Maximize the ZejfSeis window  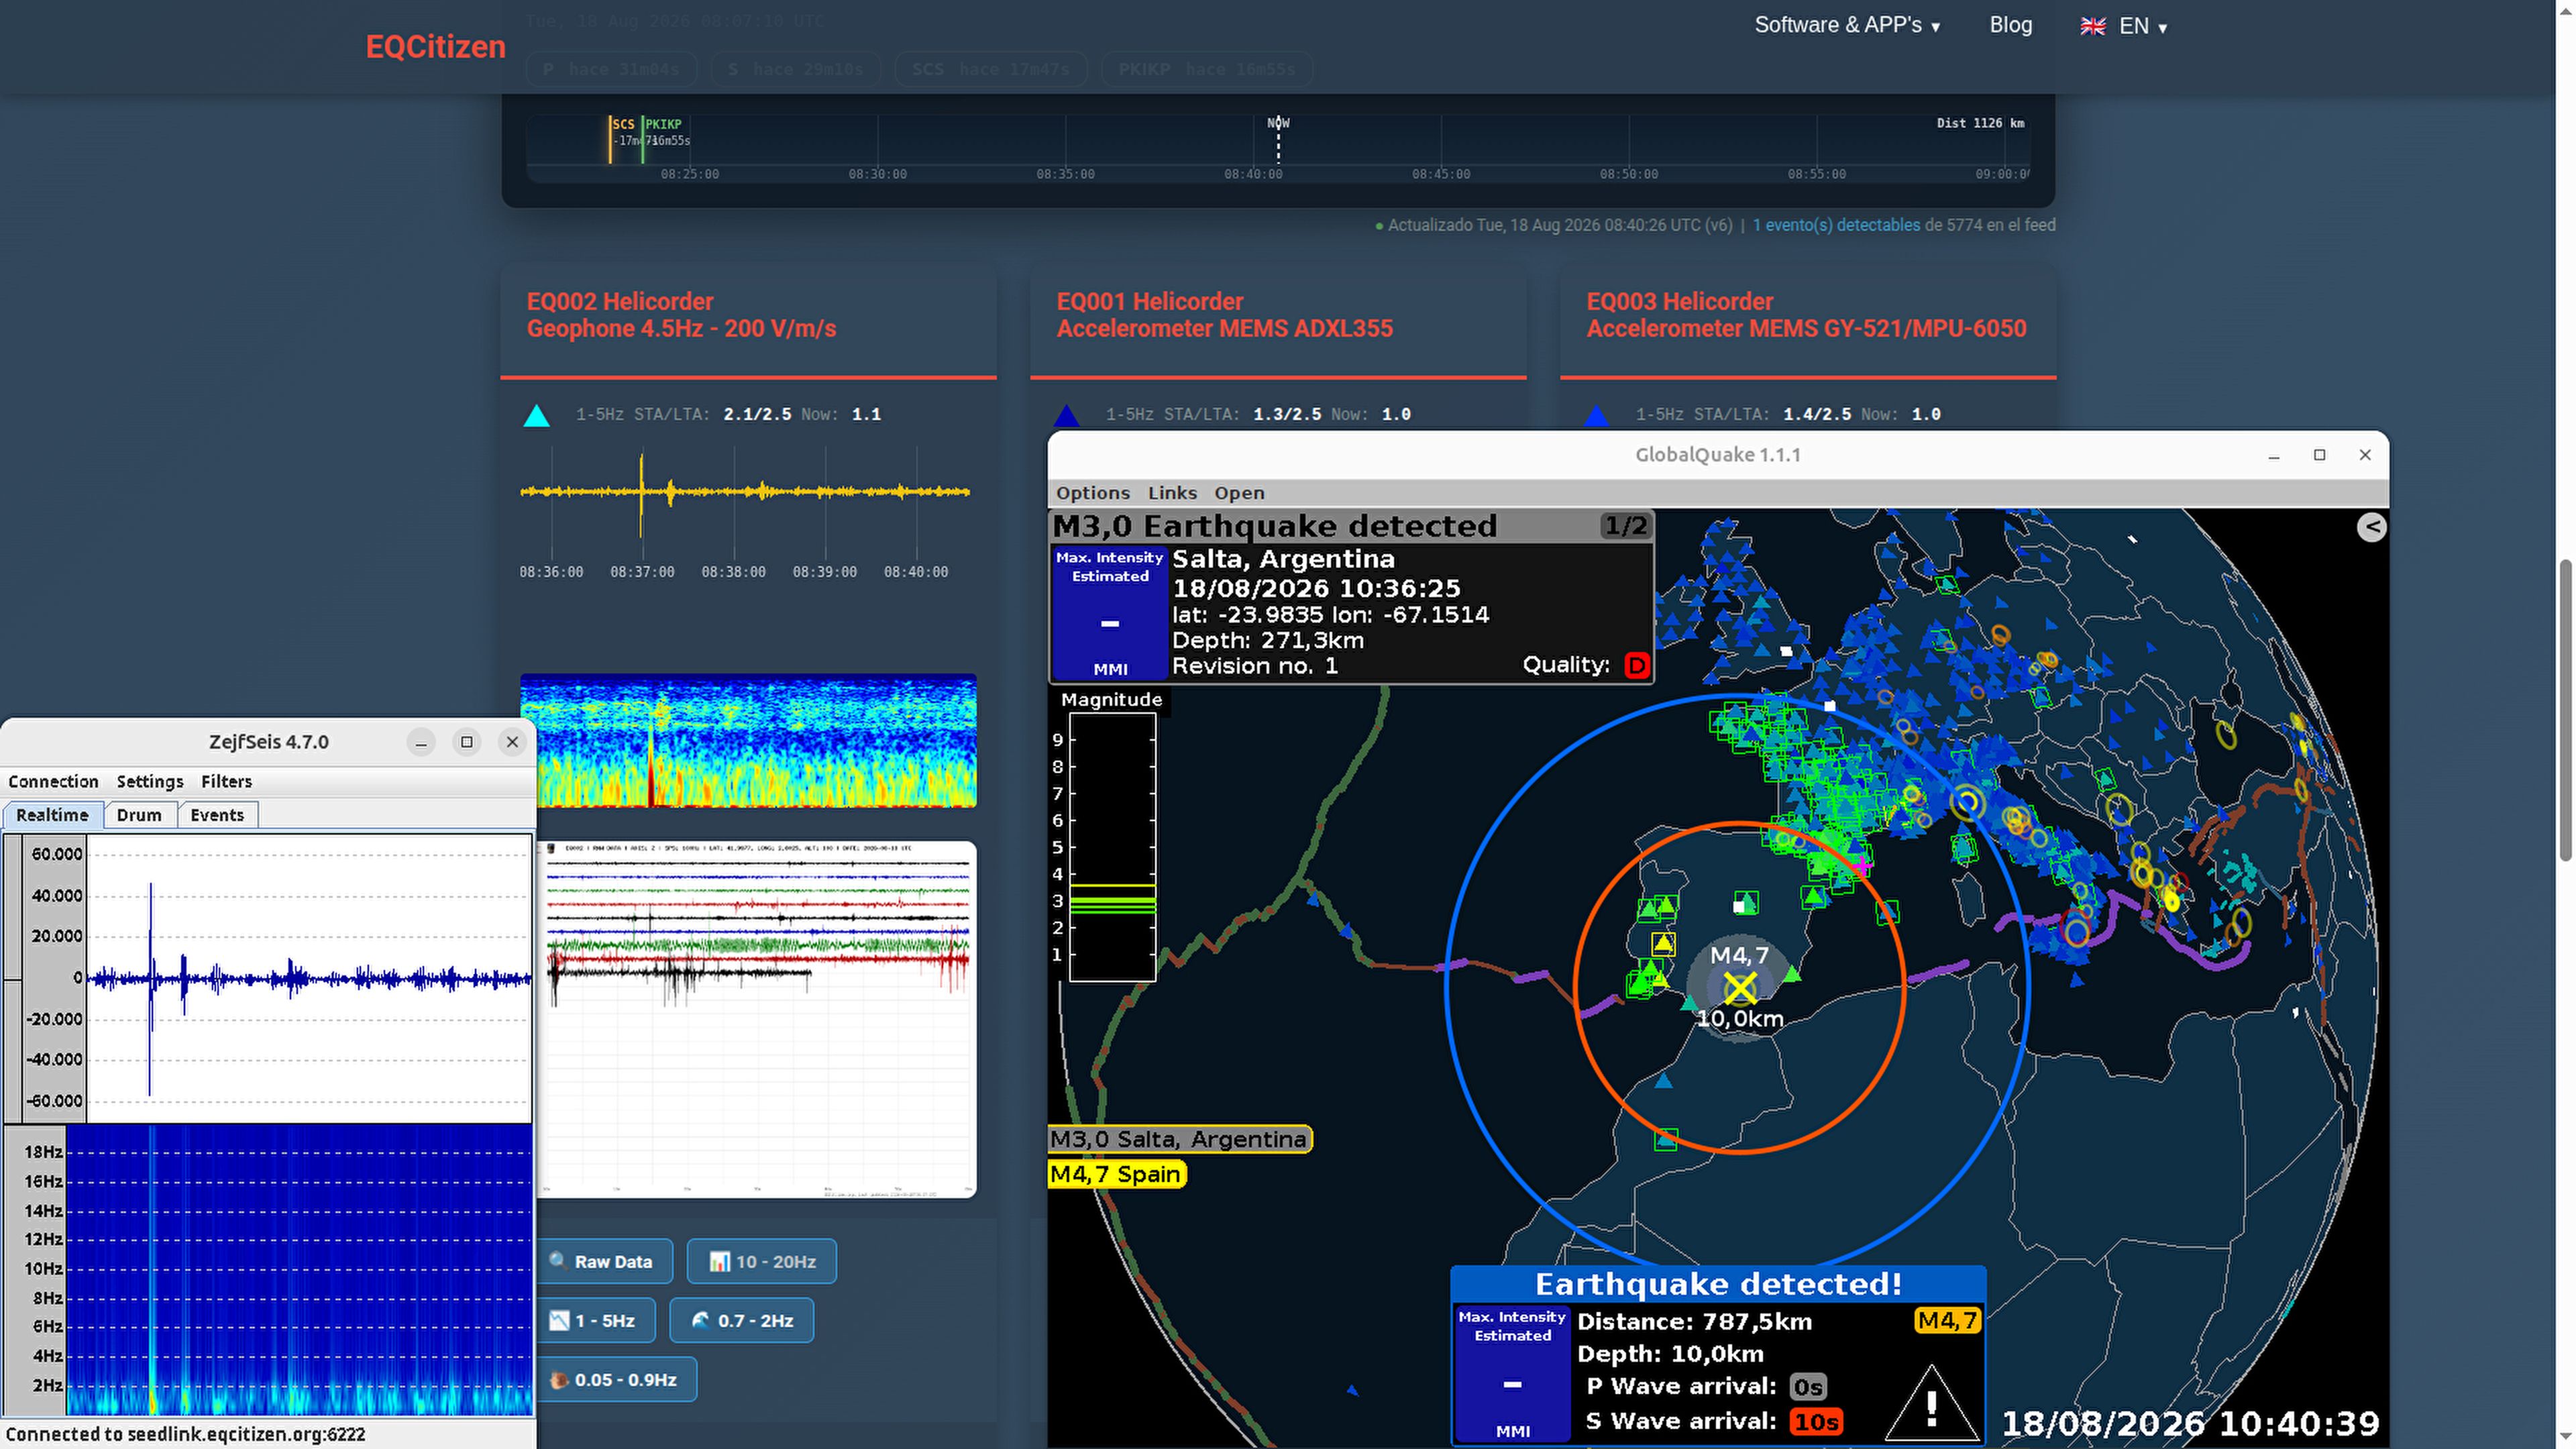466,742
